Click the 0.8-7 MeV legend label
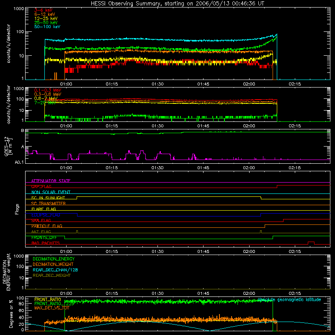The image size is (335, 335). [46, 98]
